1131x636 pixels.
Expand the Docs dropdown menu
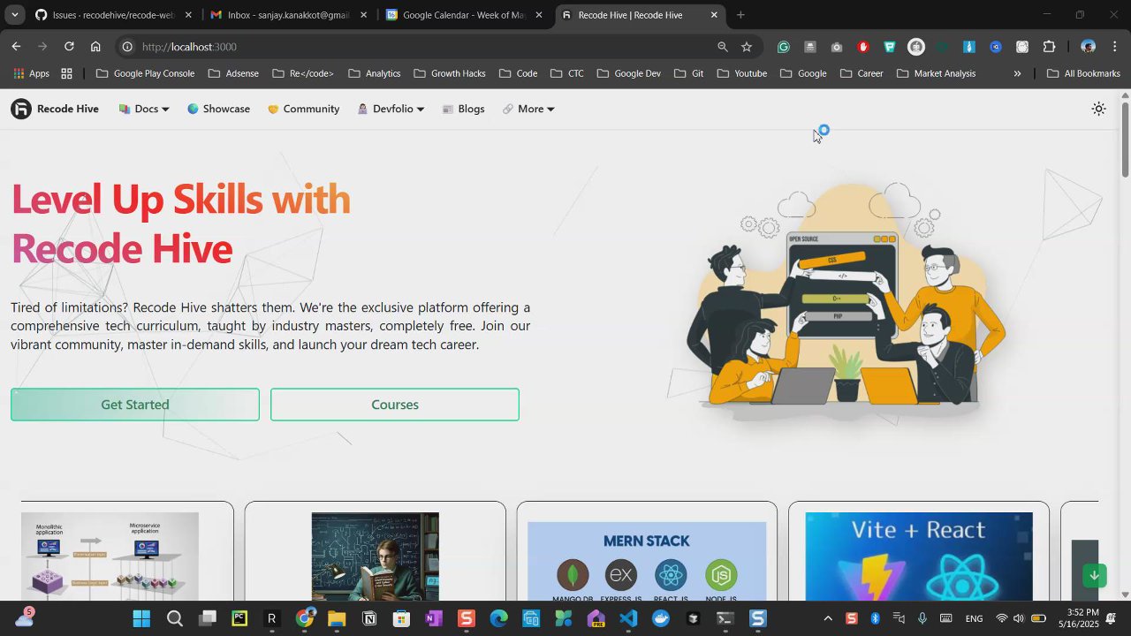[143, 109]
